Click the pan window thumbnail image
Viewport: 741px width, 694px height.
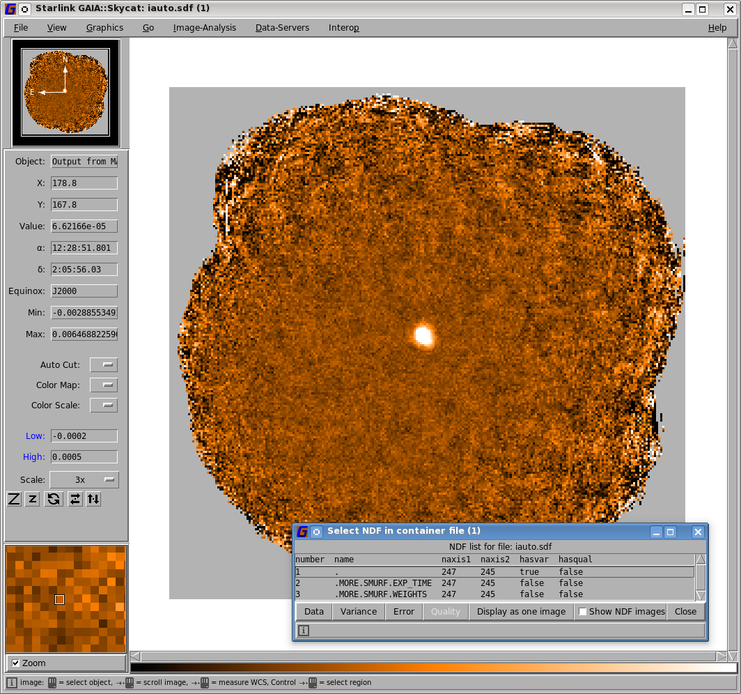pyautogui.click(x=65, y=93)
